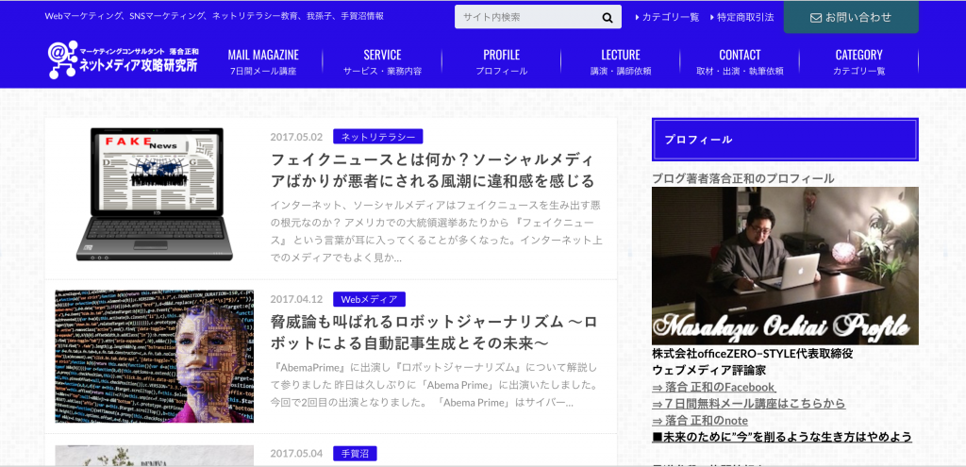The width and height of the screenshot is (966, 467).
Task: Click the 手賀沼 category tag
Action: 355,454
